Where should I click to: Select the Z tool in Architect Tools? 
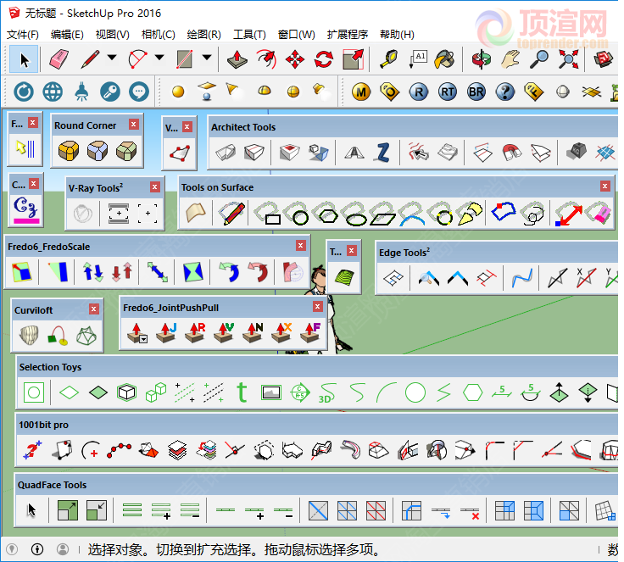(x=383, y=152)
